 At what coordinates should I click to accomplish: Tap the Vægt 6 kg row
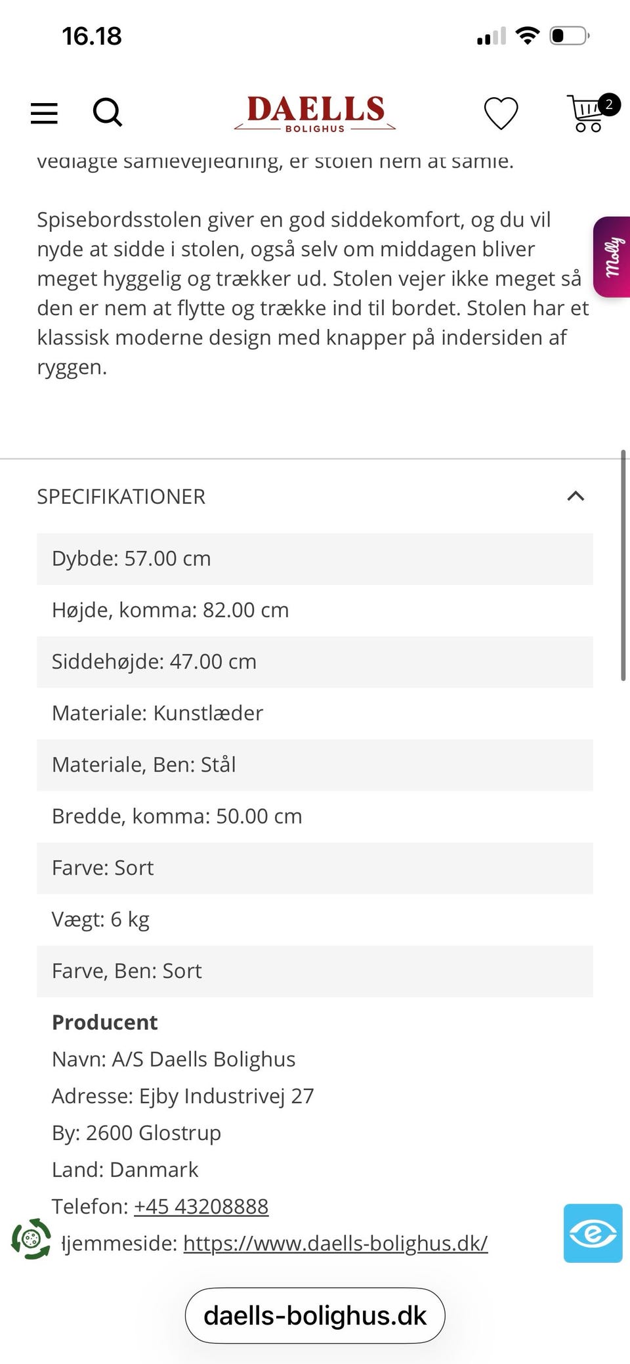(x=315, y=919)
